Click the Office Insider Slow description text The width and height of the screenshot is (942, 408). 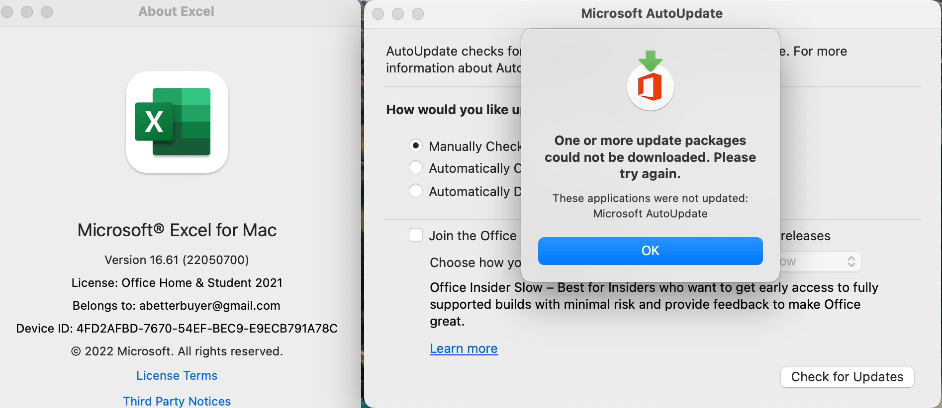click(x=654, y=304)
